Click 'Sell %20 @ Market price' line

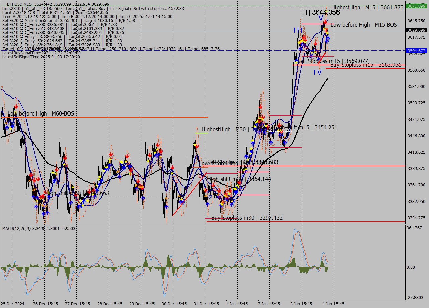click(68, 20)
